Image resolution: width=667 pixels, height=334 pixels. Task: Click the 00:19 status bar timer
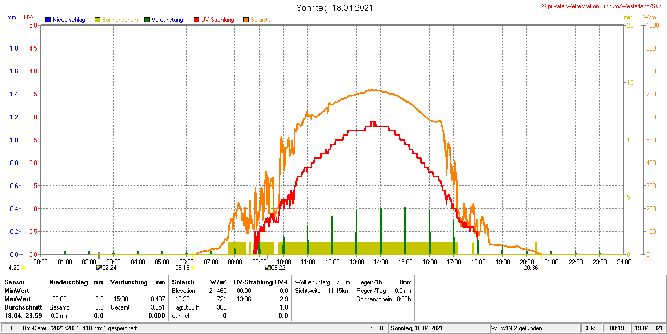[617, 328]
